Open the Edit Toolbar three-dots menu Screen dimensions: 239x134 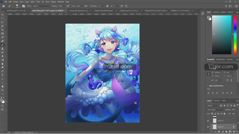[x=2, y=94]
